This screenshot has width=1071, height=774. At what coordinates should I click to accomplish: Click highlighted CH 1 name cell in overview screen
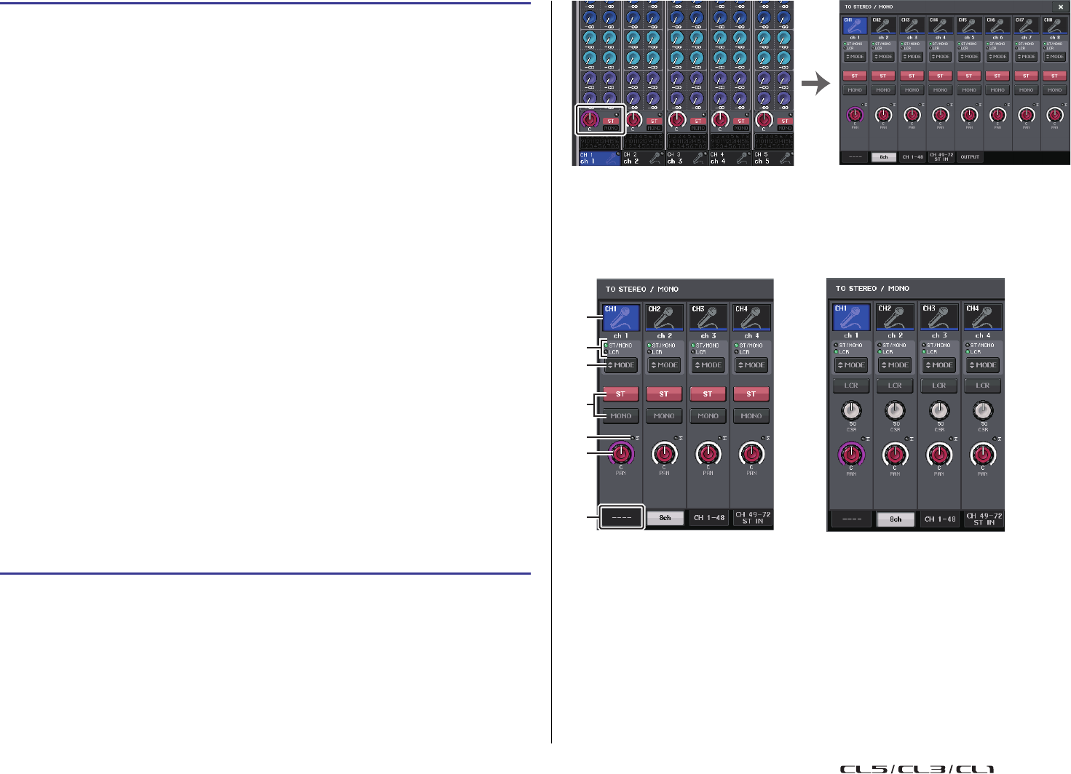pyautogui.click(x=599, y=157)
